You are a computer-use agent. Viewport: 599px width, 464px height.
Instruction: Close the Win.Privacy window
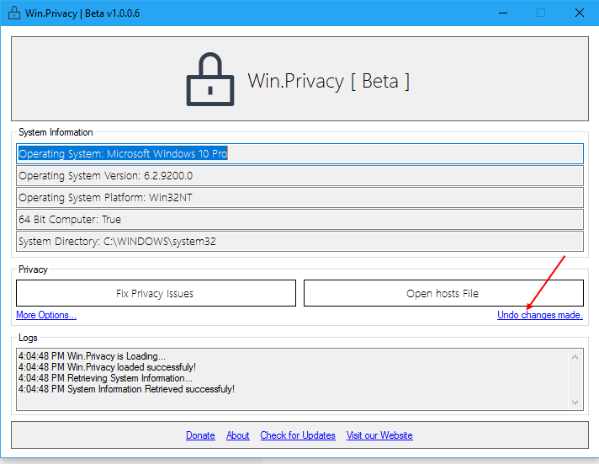(x=579, y=13)
